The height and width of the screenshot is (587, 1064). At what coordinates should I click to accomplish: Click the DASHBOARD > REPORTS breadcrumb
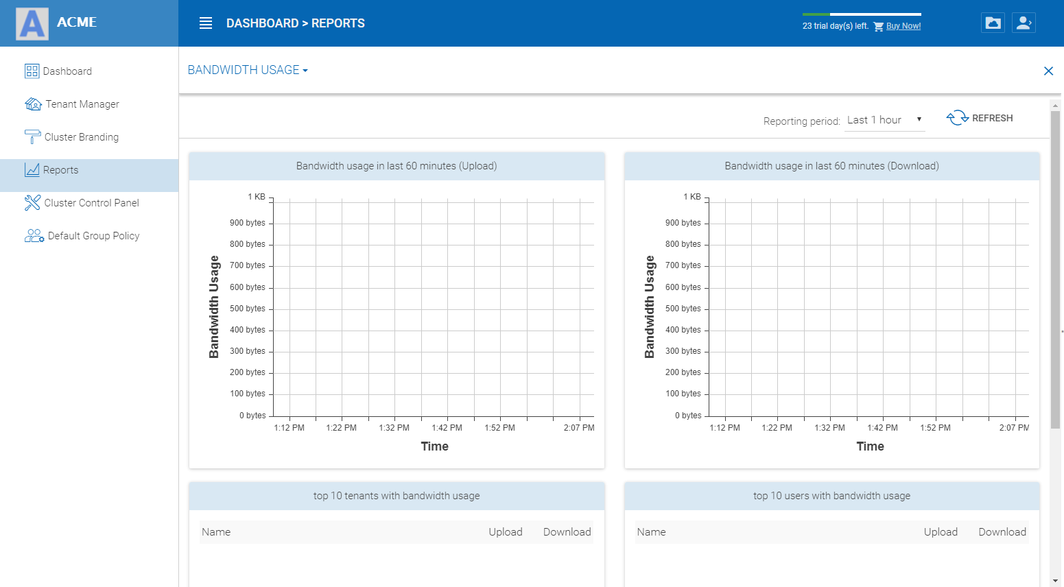tap(296, 23)
